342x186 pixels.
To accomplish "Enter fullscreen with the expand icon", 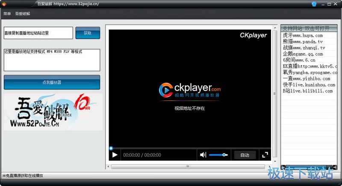I will pos(265,155).
